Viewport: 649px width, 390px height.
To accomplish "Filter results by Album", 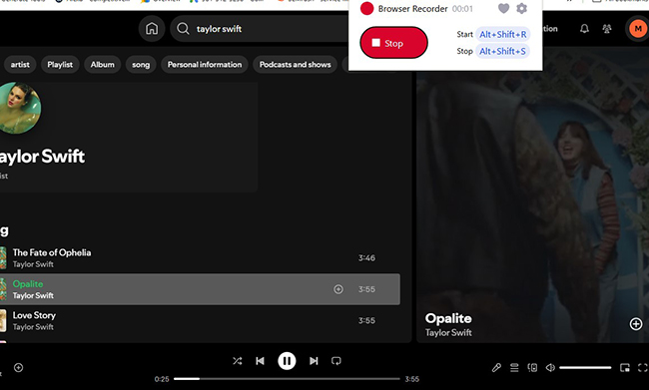I will pos(102,65).
